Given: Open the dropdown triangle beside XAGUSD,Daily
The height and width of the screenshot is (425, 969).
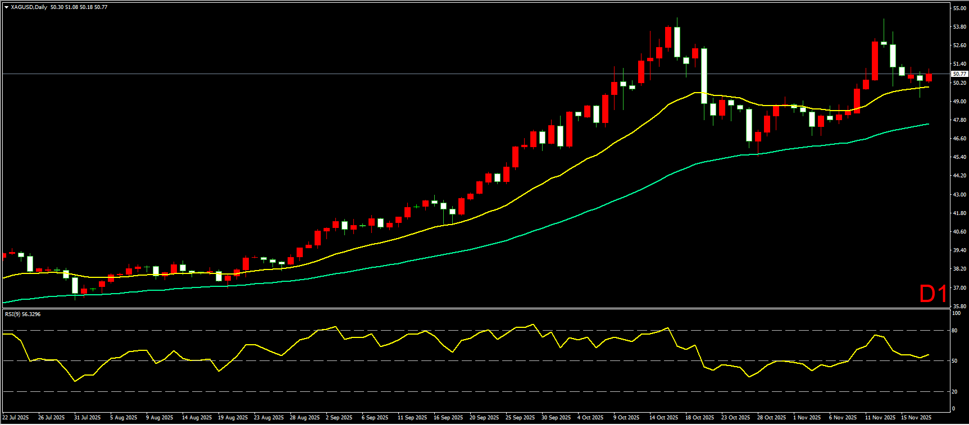Looking at the screenshot, I should [x=6, y=7].
